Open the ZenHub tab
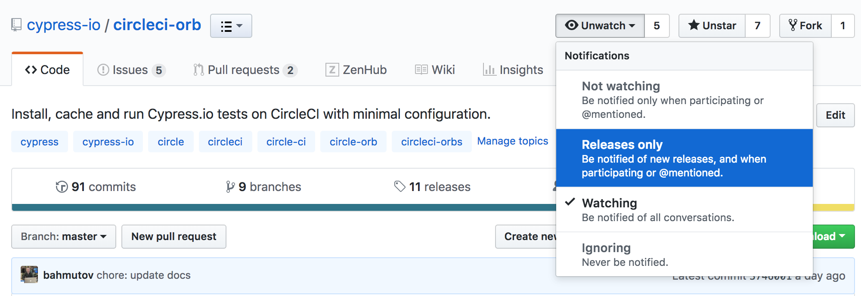 pos(356,70)
